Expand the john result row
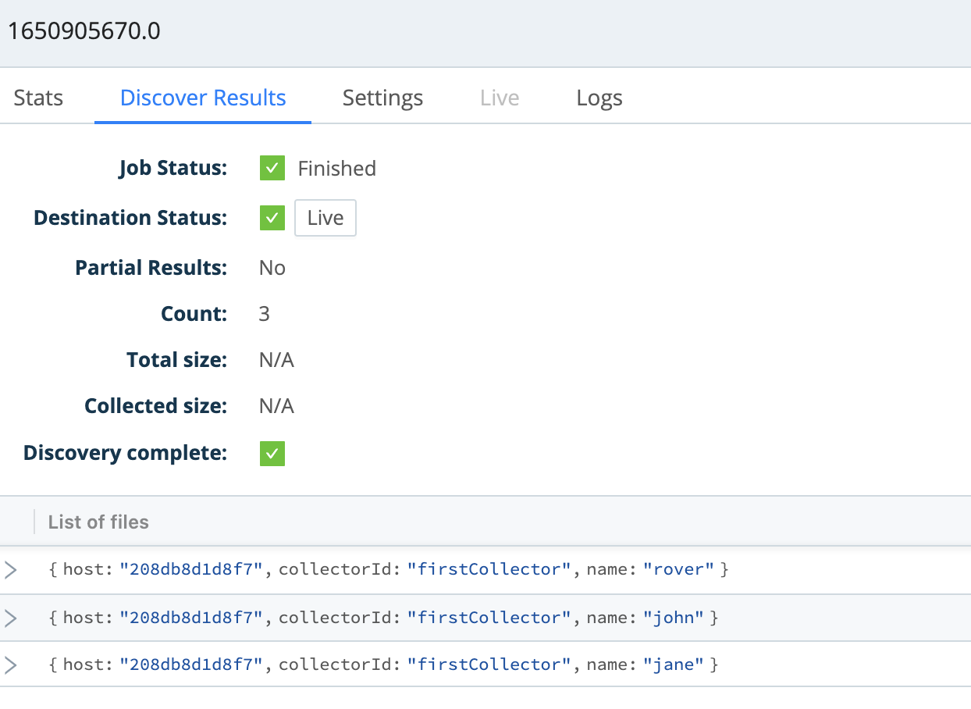 (11, 618)
